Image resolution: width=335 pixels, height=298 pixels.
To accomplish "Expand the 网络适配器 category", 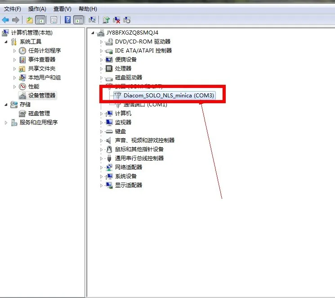I will point(101,167).
